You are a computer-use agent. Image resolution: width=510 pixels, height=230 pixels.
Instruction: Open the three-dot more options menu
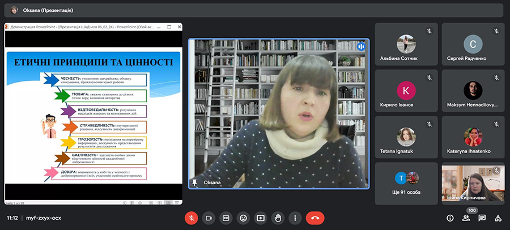click(295, 218)
